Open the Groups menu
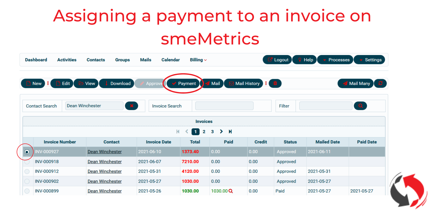The width and height of the screenshot is (435, 217). (x=122, y=60)
